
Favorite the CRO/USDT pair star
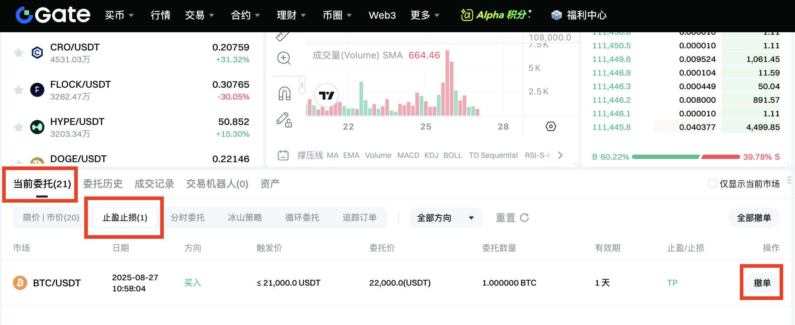(x=19, y=53)
